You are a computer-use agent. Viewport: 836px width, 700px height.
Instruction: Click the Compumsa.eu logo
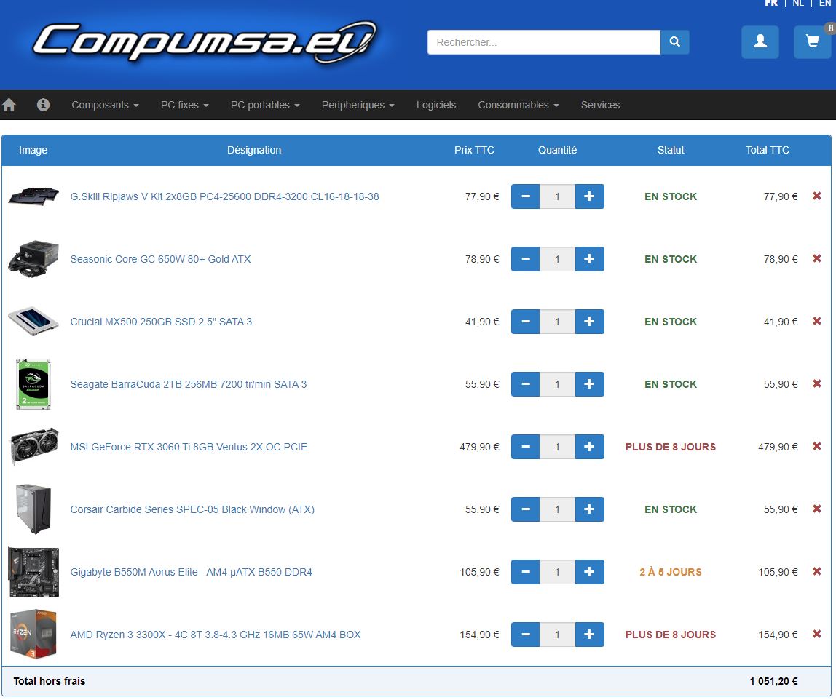205,41
